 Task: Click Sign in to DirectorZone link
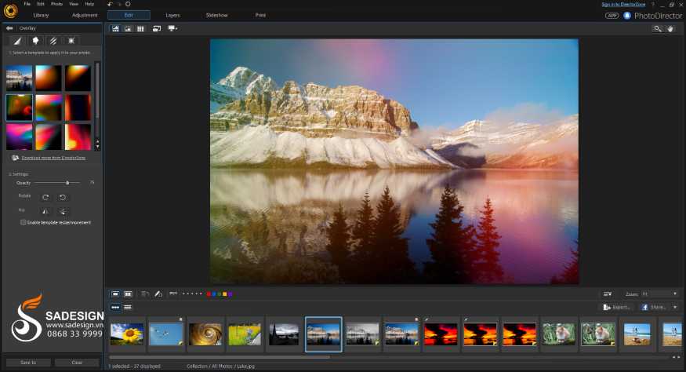623,5
